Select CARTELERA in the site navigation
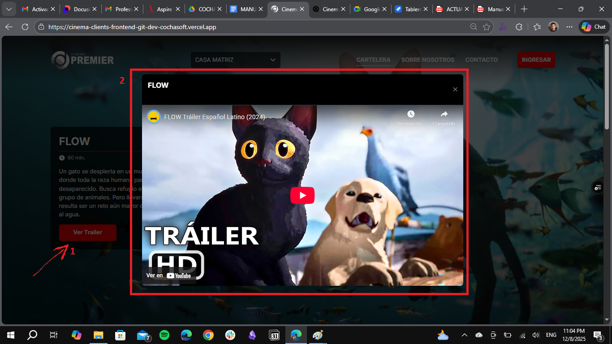Viewport: 612px width, 344px height. [x=373, y=60]
